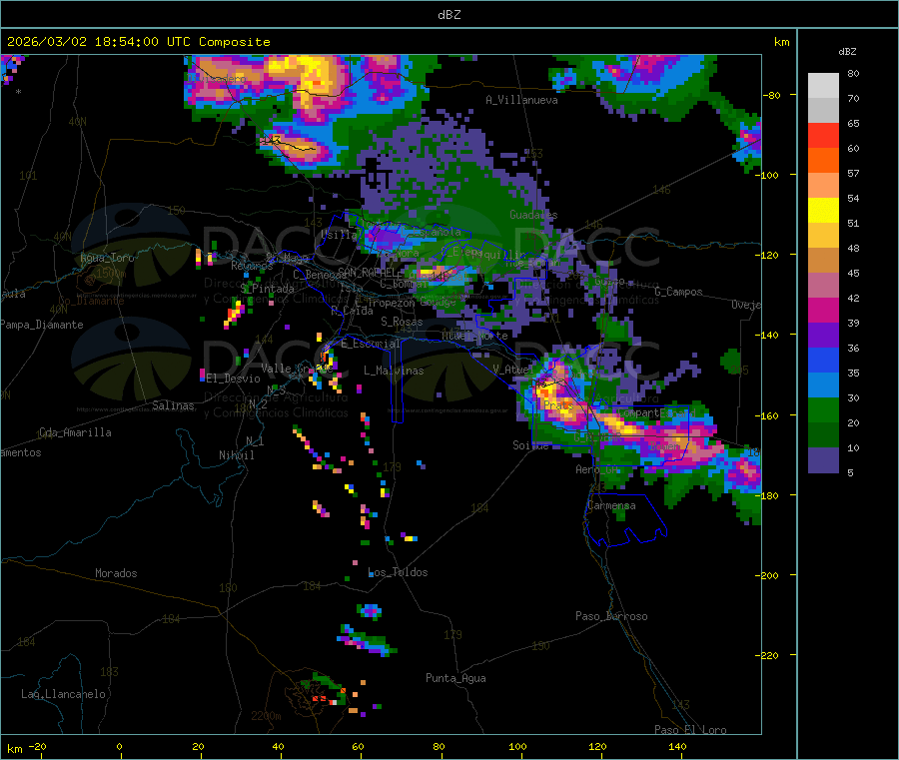
Task: Click the G_Campos location label
Action: (678, 292)
